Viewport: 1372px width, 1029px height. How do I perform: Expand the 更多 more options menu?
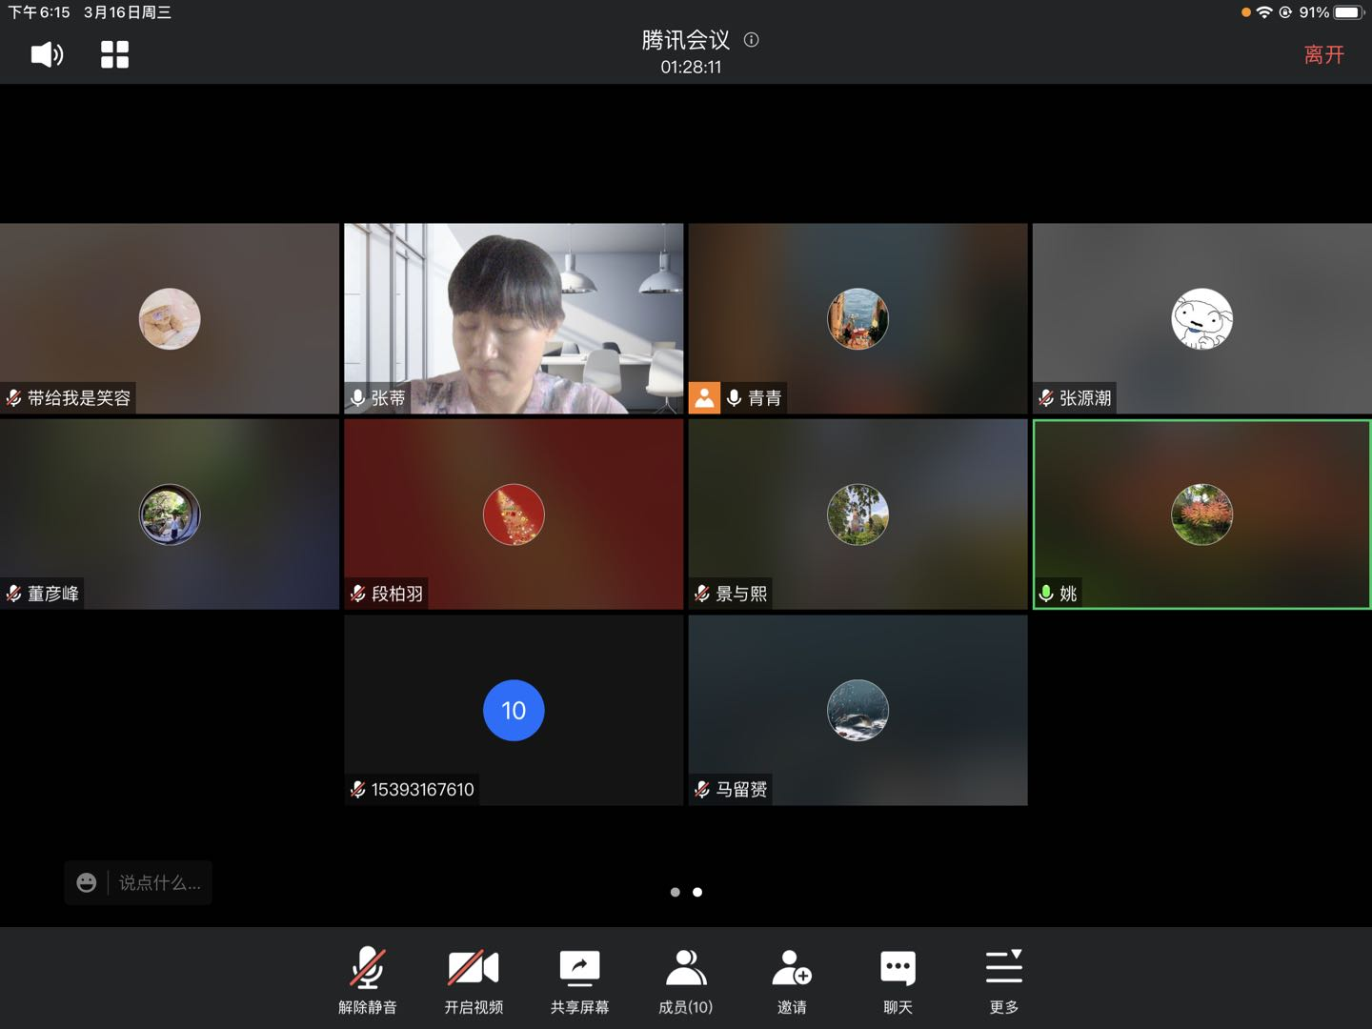[1004, 980]
